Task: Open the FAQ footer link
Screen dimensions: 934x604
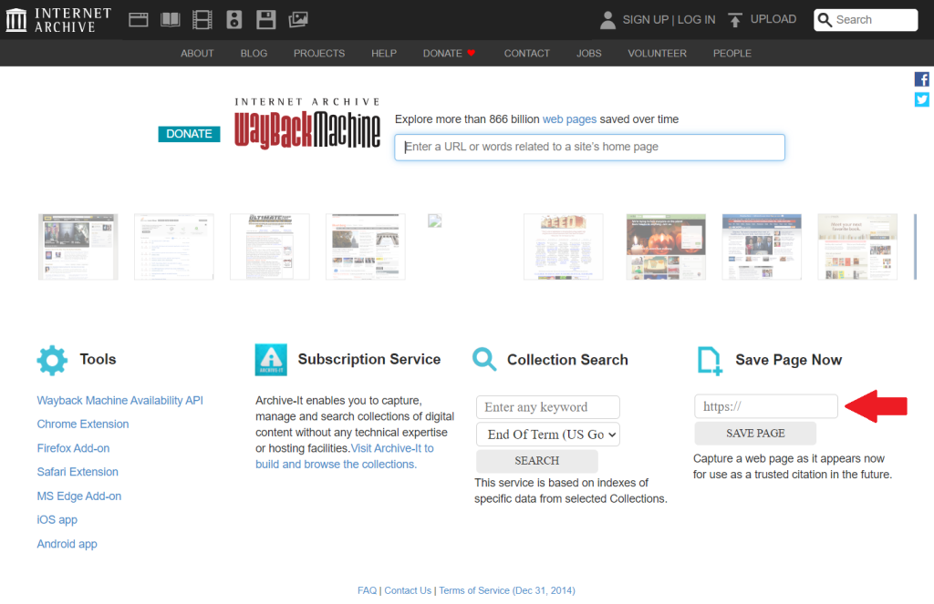Action: tap(367, 590)
